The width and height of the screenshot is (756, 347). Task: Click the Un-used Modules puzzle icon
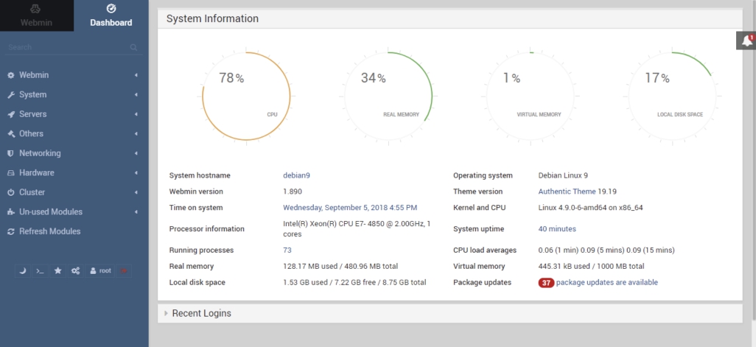(10, 212)
